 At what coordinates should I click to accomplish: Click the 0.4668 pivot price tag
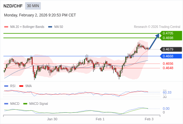point(171,56)
